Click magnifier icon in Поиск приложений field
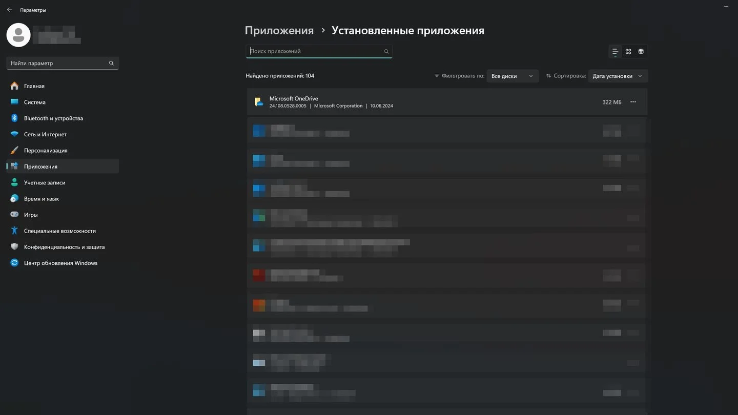Screen dimensions: 738x415 [x=386, y=51]
